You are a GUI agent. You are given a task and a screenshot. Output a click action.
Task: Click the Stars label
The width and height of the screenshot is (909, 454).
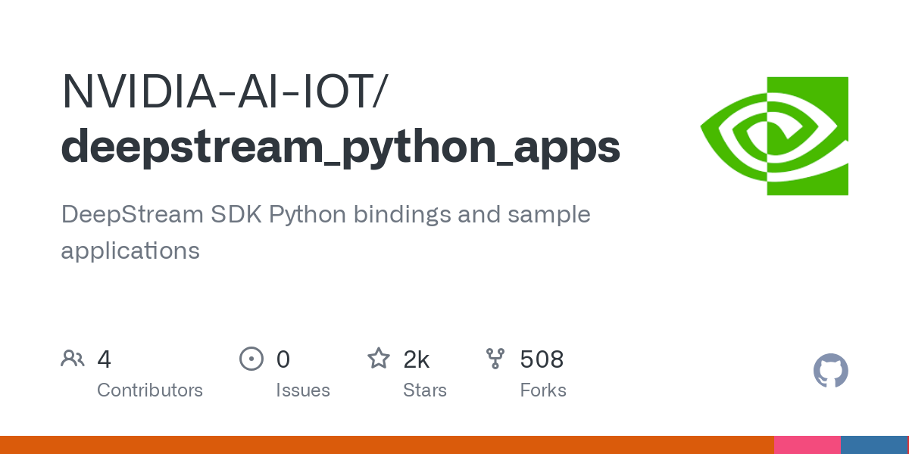(x=425, y=390)
